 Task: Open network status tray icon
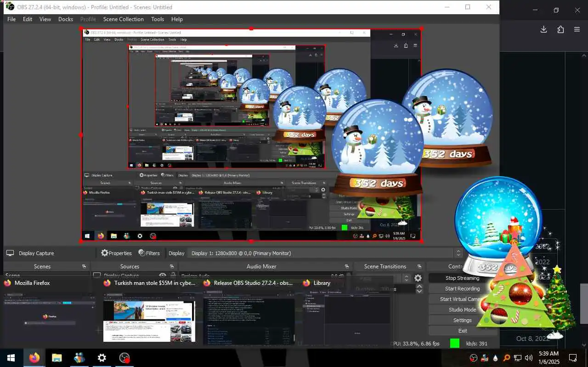click(x=518, y=358)
